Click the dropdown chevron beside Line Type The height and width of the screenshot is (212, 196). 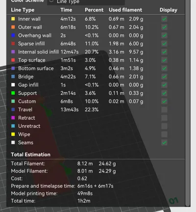point(51,1)
